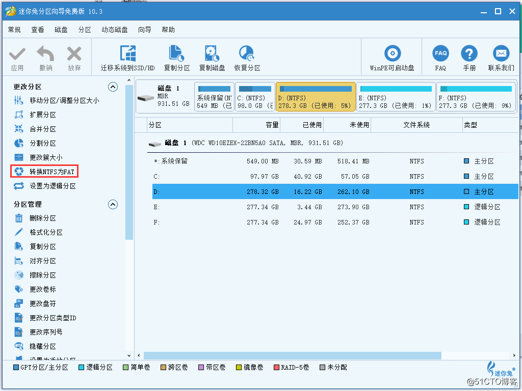Click 磁盘 1 MBR disk map header
The width and height of the screenshot is (522, 391).
pos(165,97)
